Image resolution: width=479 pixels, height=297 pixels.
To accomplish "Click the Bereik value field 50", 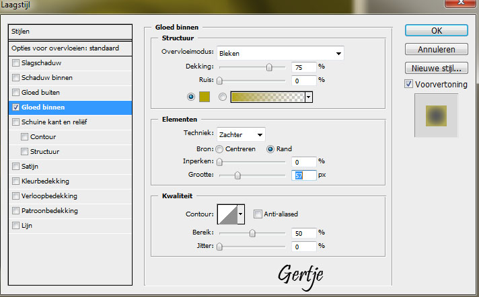I will pyautogui.click(x=303, y=233).
